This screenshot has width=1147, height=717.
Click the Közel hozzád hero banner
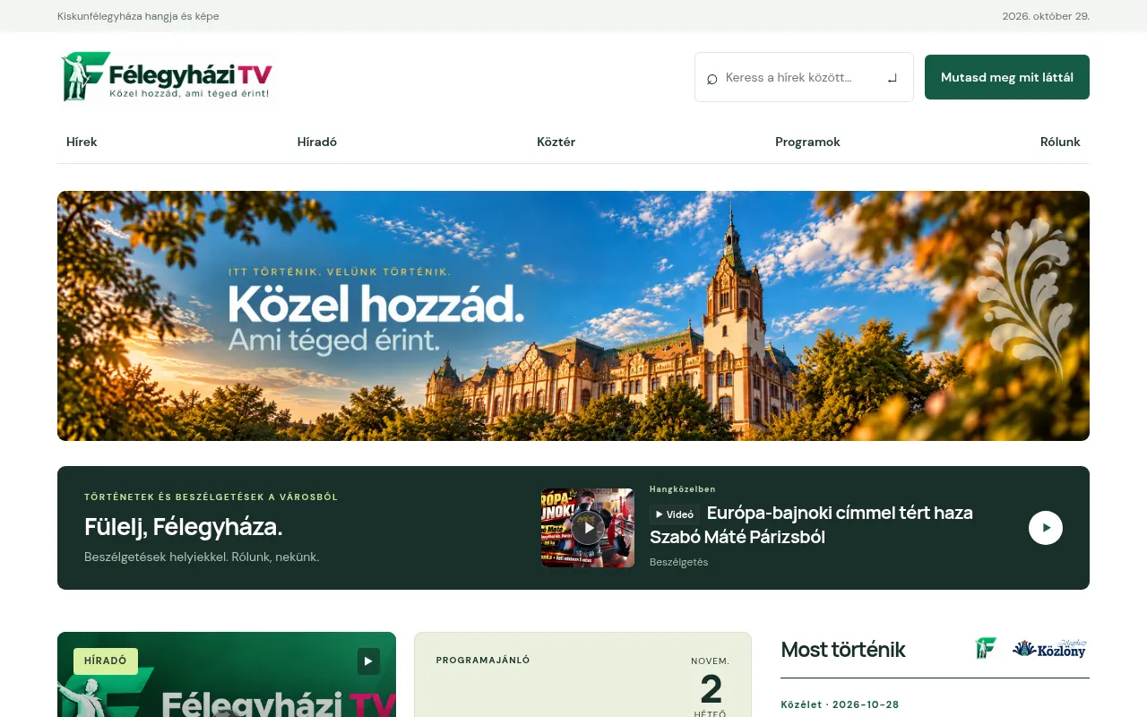pos(573,315)
